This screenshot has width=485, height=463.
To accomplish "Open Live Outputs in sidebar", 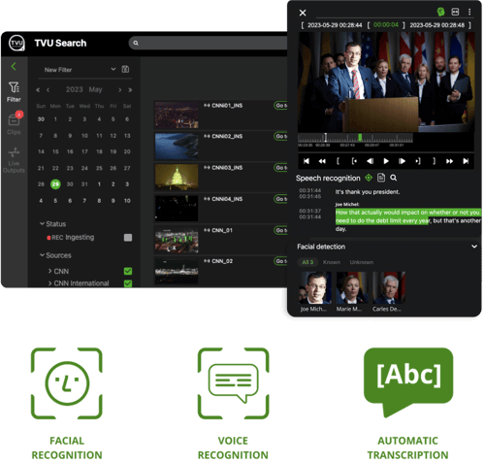I will pyautogui.click(x=14, y=160).
